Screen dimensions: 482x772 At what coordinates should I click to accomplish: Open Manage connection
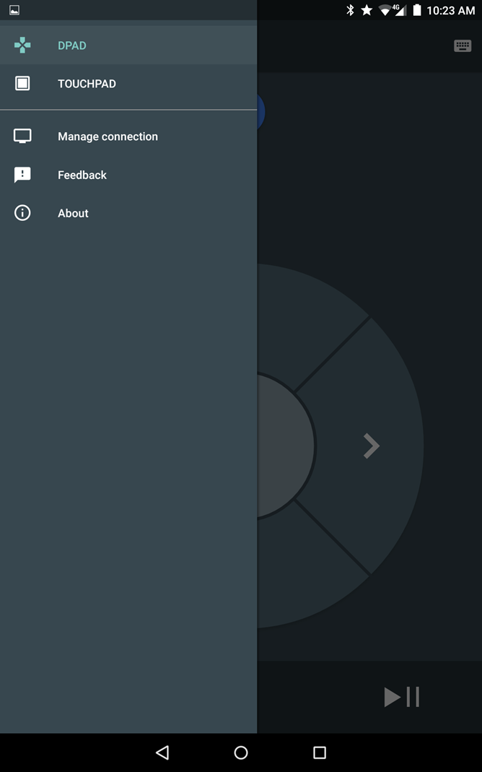click(x=128, y=136)
